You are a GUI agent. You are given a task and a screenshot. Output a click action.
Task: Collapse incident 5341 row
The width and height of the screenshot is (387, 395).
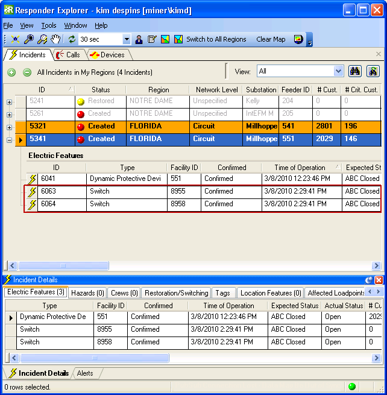tap(9, 140)
